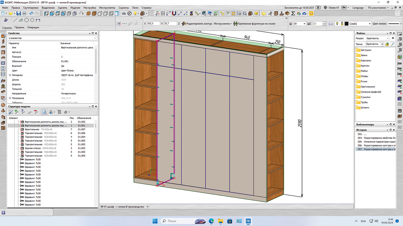The width and height of the screenshot is (403, 226).
Task: Click Редактировать контур button
Action: click(197, 24)
